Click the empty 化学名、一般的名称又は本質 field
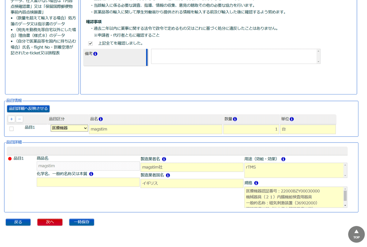The height and width of the screenshot is (247, 367). (x=88, y=182)
